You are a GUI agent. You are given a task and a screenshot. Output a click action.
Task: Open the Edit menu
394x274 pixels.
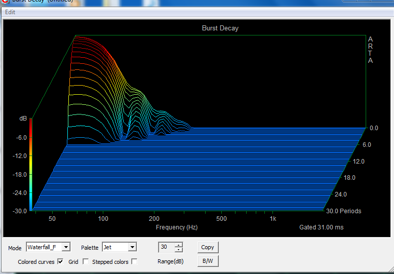click(x=10, y=12)
